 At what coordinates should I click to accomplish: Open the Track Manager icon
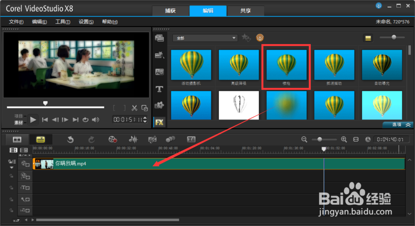(x=24, y=150)
